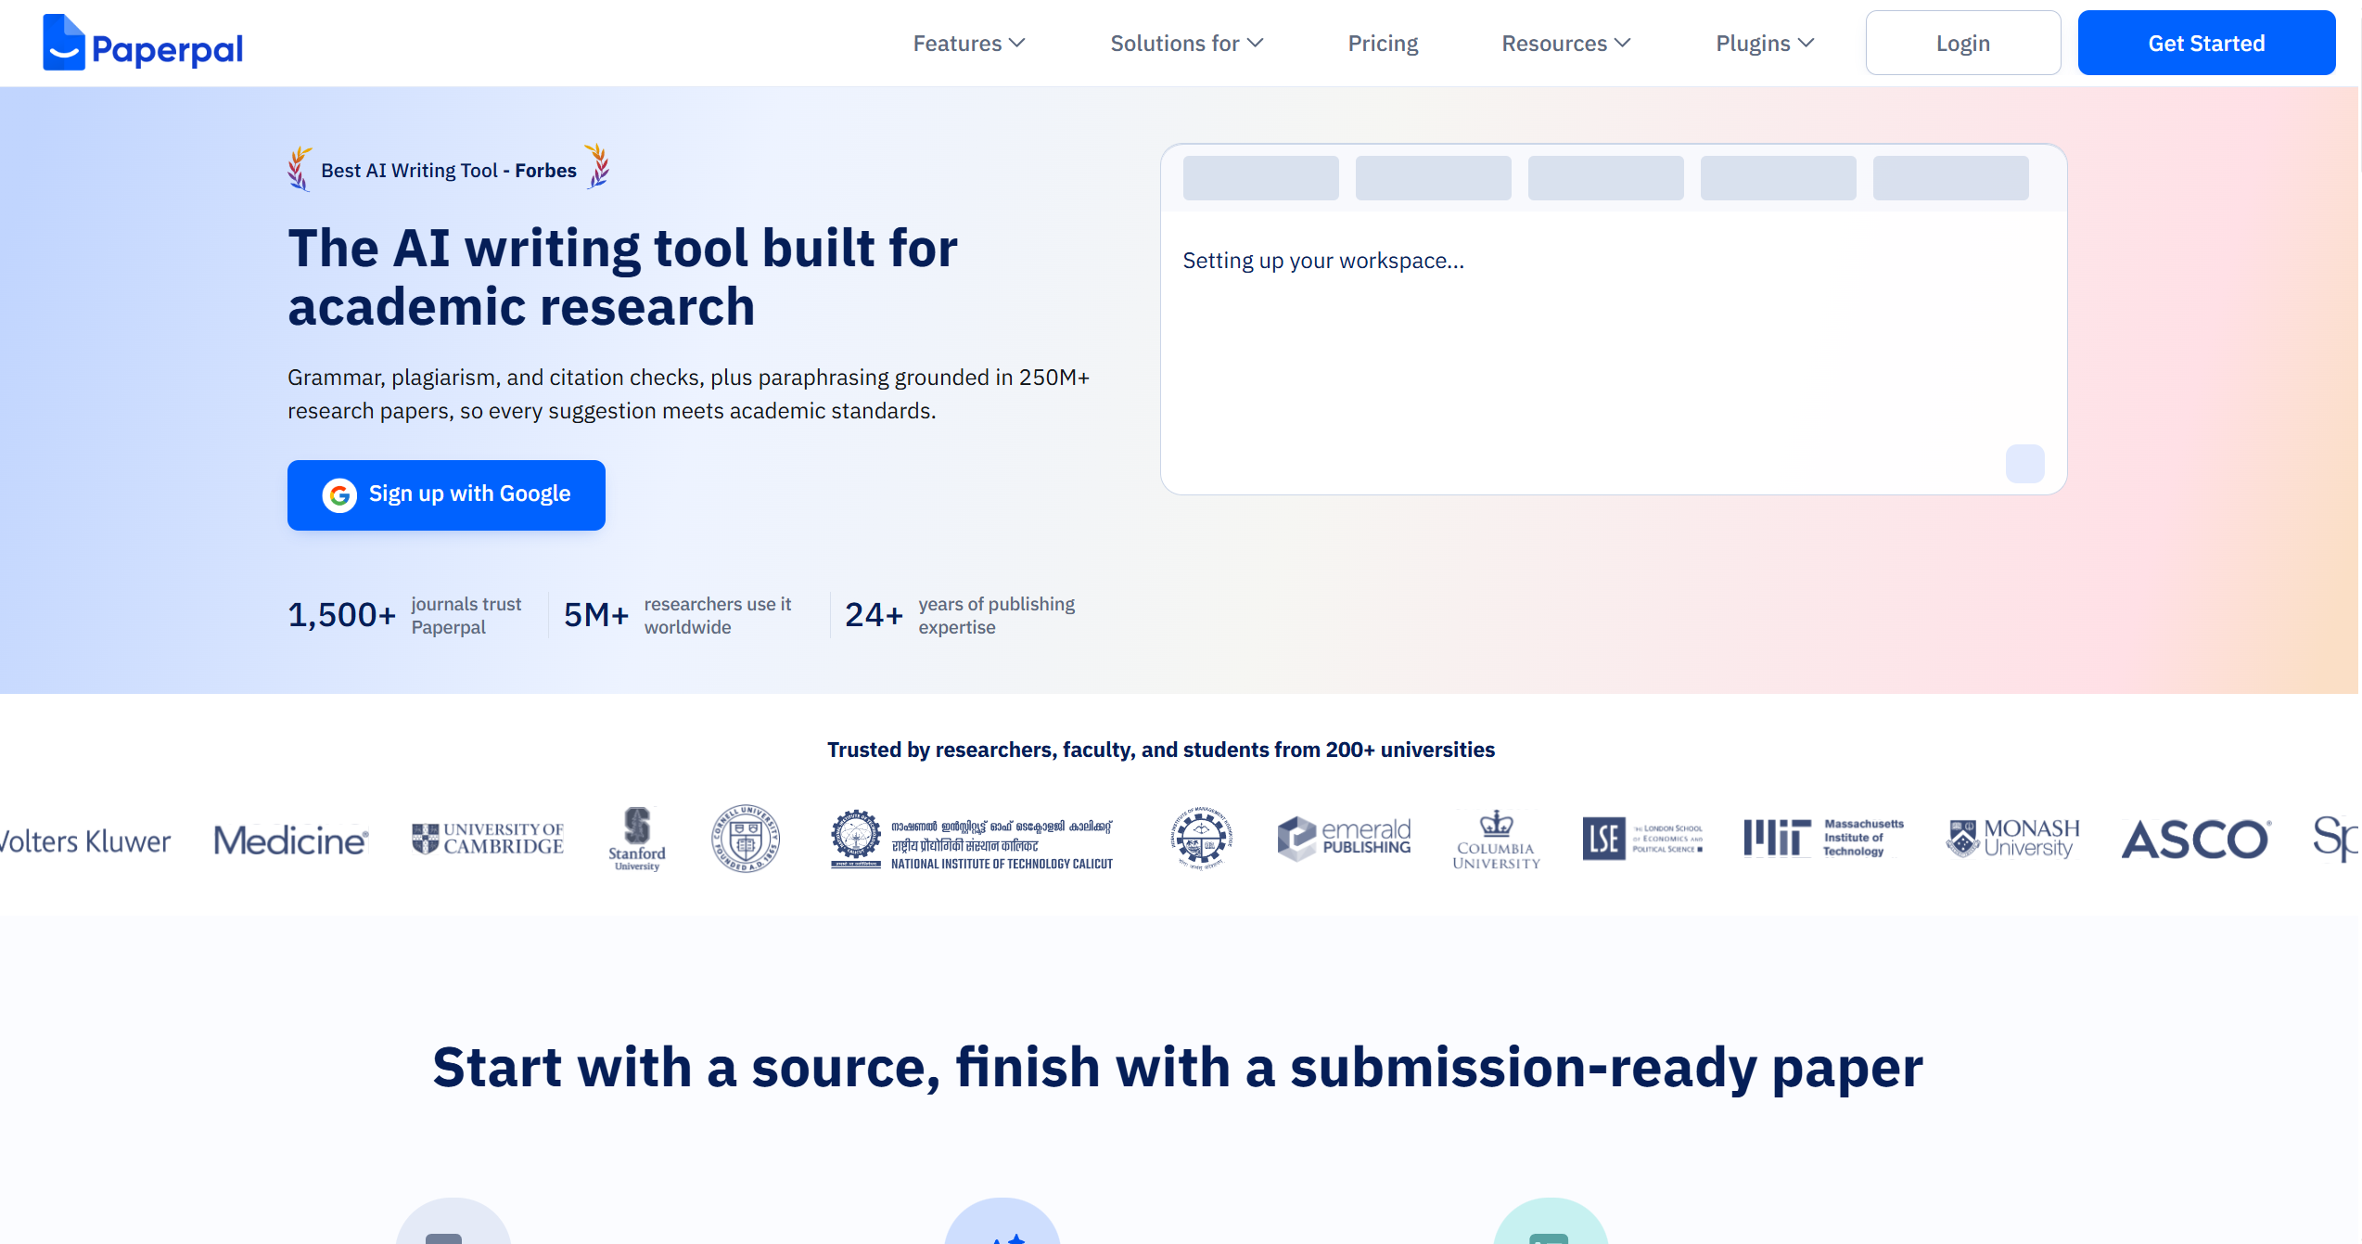Open the Solutions for dropdown

coord(1186,44)
